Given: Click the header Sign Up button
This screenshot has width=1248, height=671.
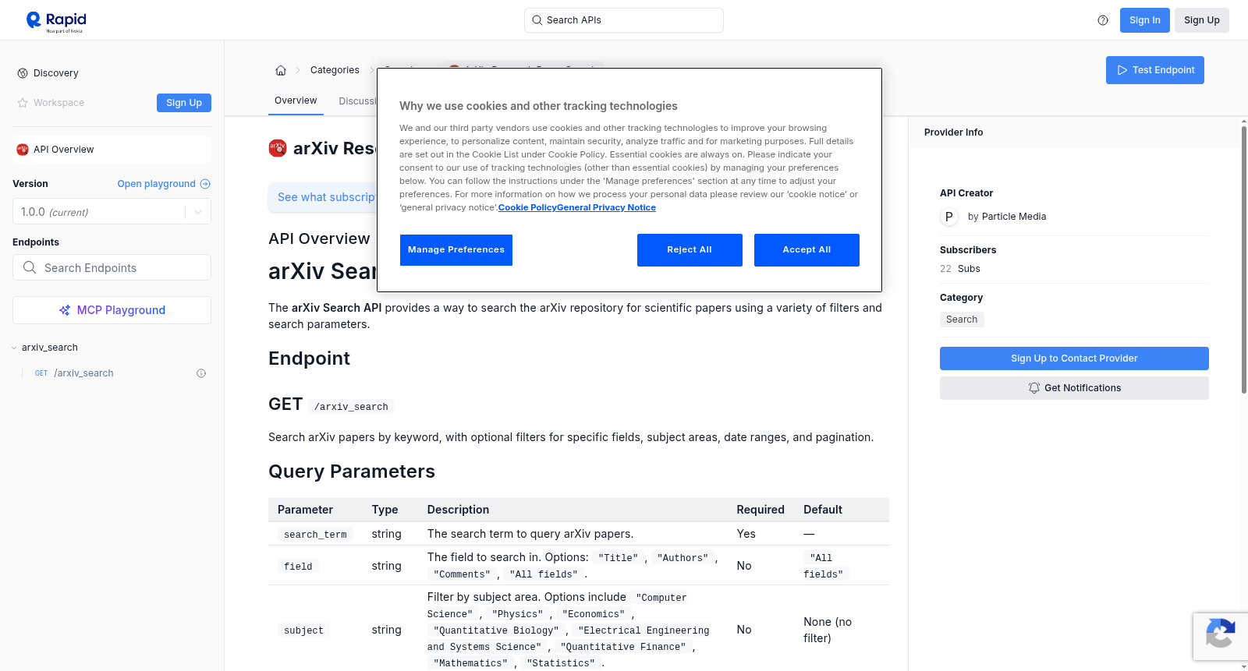Looking at the screenshot, I should pyautogui.click(x=1202, y=20).
